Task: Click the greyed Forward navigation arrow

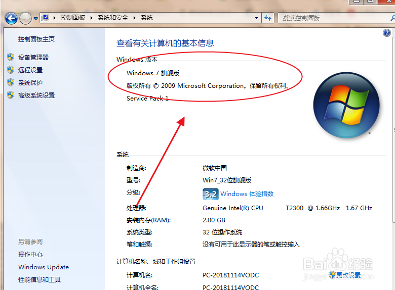Action: [x=25, y=18]
